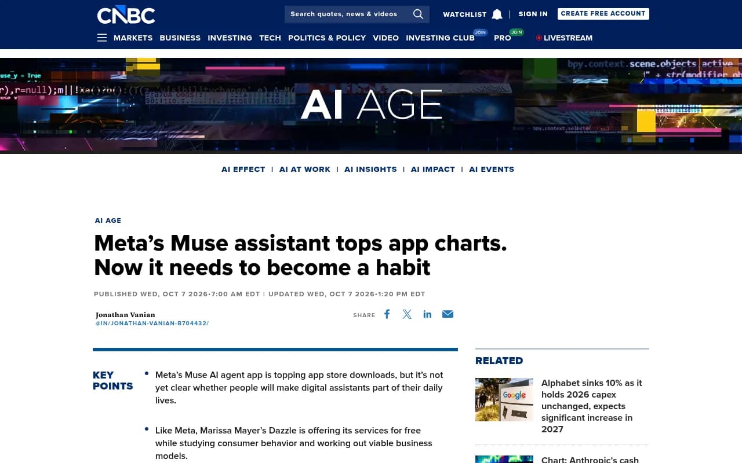Open the Investing menu
The height and width of the screenshot is (463, 742).
(x=230, y=38)
